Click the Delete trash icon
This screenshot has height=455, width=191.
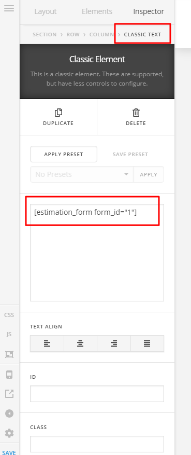(136, 112)
